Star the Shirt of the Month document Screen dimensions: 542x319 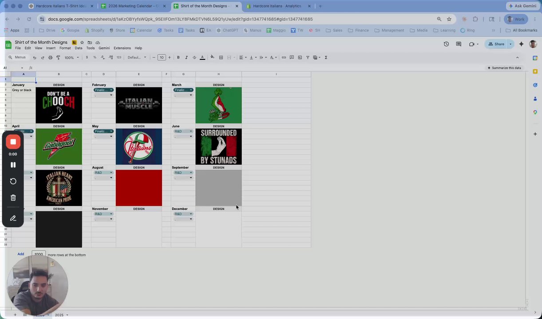pyautogui.click(x=82, y=43)
